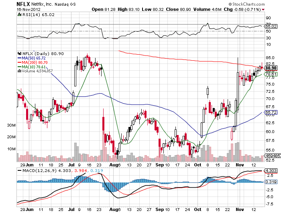Click the -5.0 MACD axis label

pos(269,197)
